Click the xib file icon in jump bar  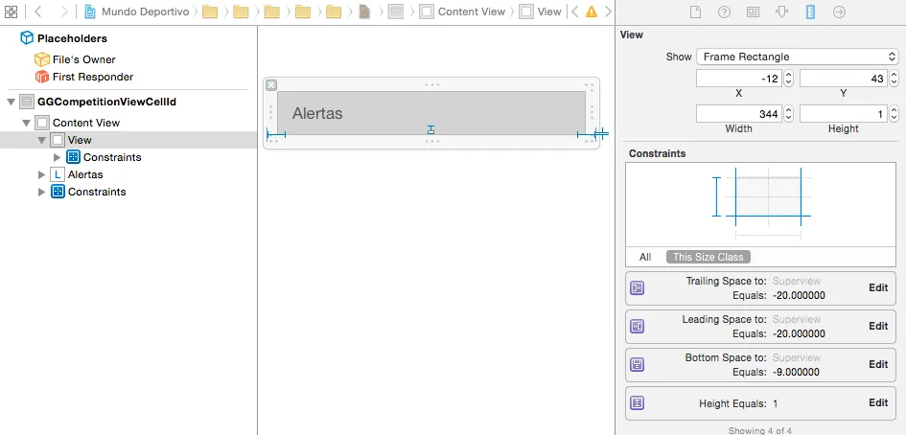pos(364,11)
